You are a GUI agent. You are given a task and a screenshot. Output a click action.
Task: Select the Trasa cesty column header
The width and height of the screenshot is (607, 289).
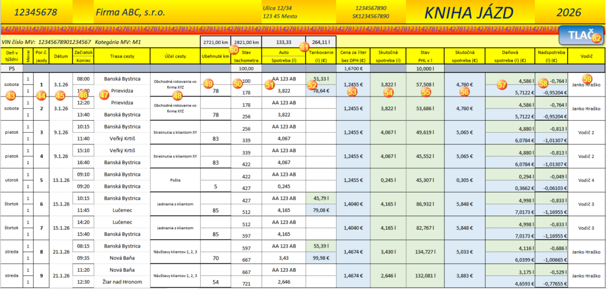(x=122, y=56)
